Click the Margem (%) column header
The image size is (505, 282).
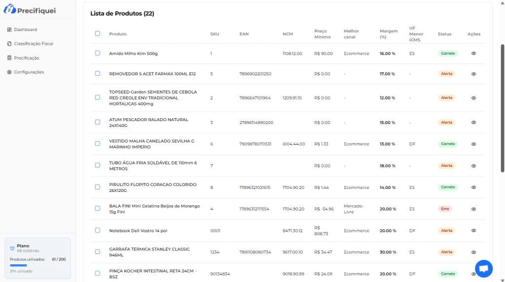(389, 34)
